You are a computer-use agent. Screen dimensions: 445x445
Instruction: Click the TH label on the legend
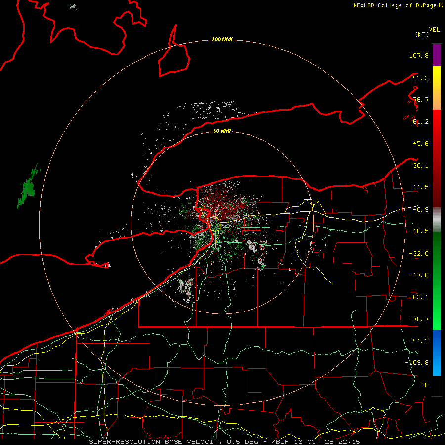coord(425,385)
